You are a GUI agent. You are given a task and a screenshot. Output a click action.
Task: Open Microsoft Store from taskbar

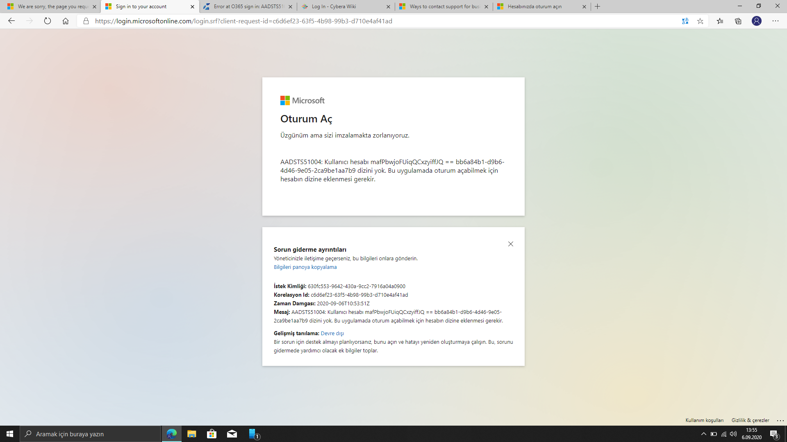coord(212,434)
